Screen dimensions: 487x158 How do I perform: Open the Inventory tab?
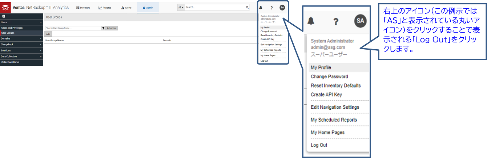83,8
